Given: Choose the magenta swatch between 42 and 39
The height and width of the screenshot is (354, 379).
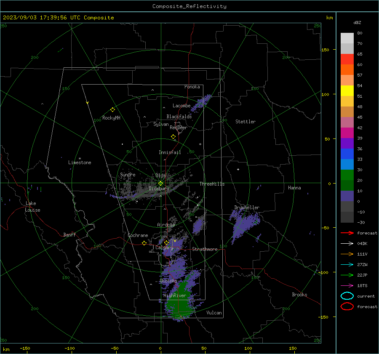Looking at the screenshot, I should [x=347, y=133].
